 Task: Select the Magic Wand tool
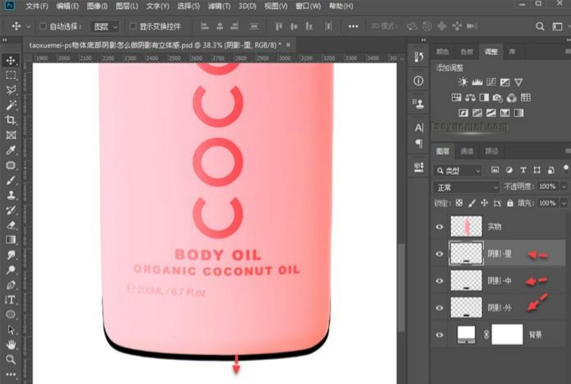point(11,105)
